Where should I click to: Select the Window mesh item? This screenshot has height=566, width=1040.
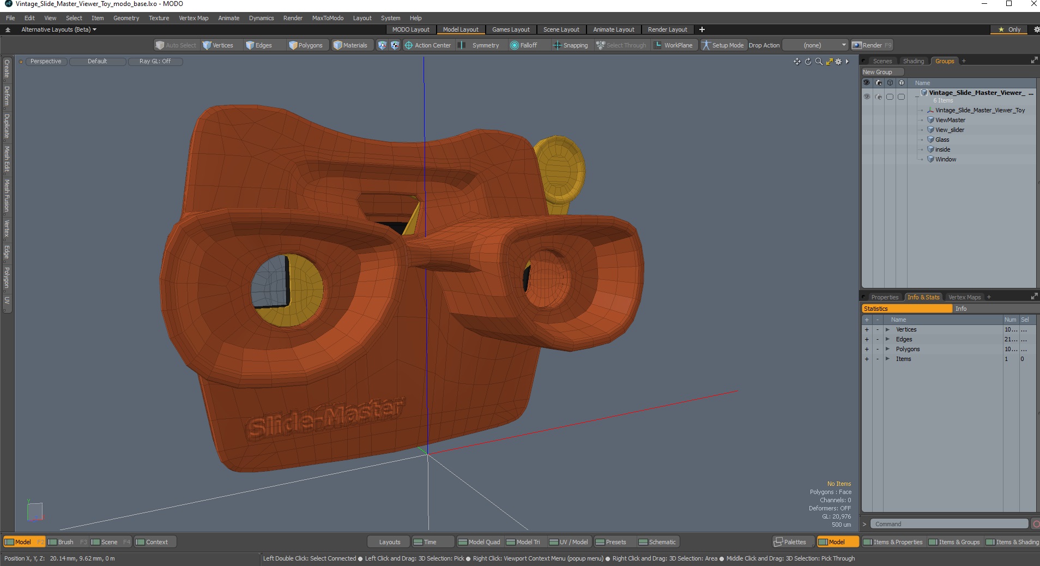(x=946, y=159)
